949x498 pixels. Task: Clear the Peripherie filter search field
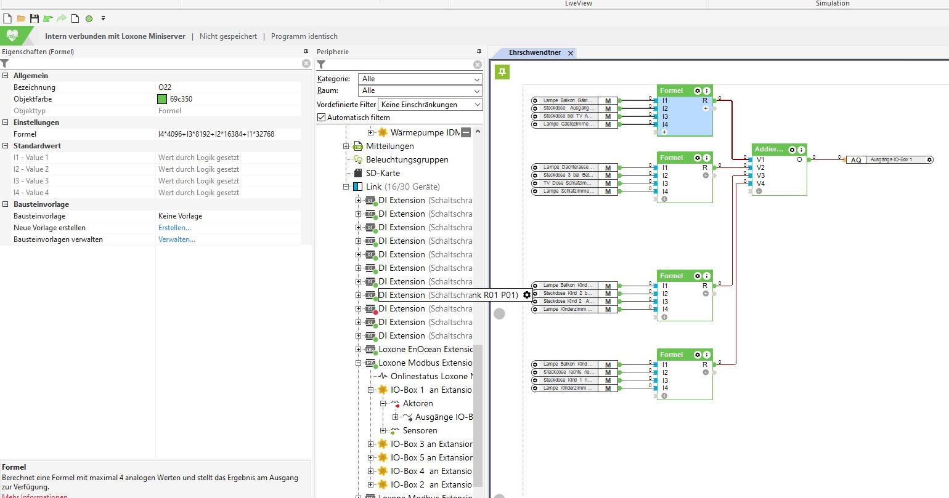coord(477,65)
